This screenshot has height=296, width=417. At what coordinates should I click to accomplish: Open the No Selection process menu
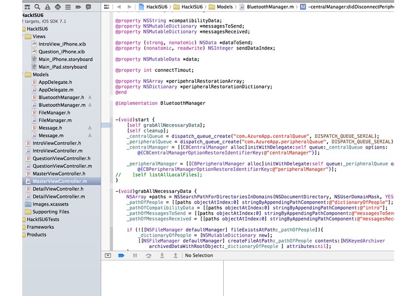point(199,255)
